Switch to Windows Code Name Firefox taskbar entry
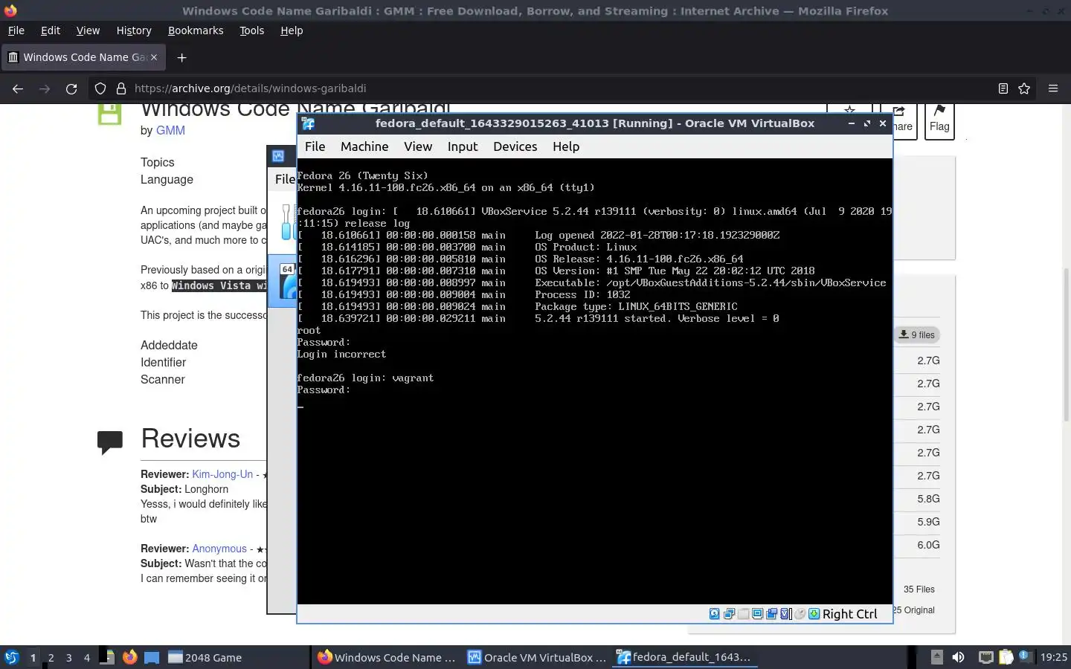 [387, 657]
